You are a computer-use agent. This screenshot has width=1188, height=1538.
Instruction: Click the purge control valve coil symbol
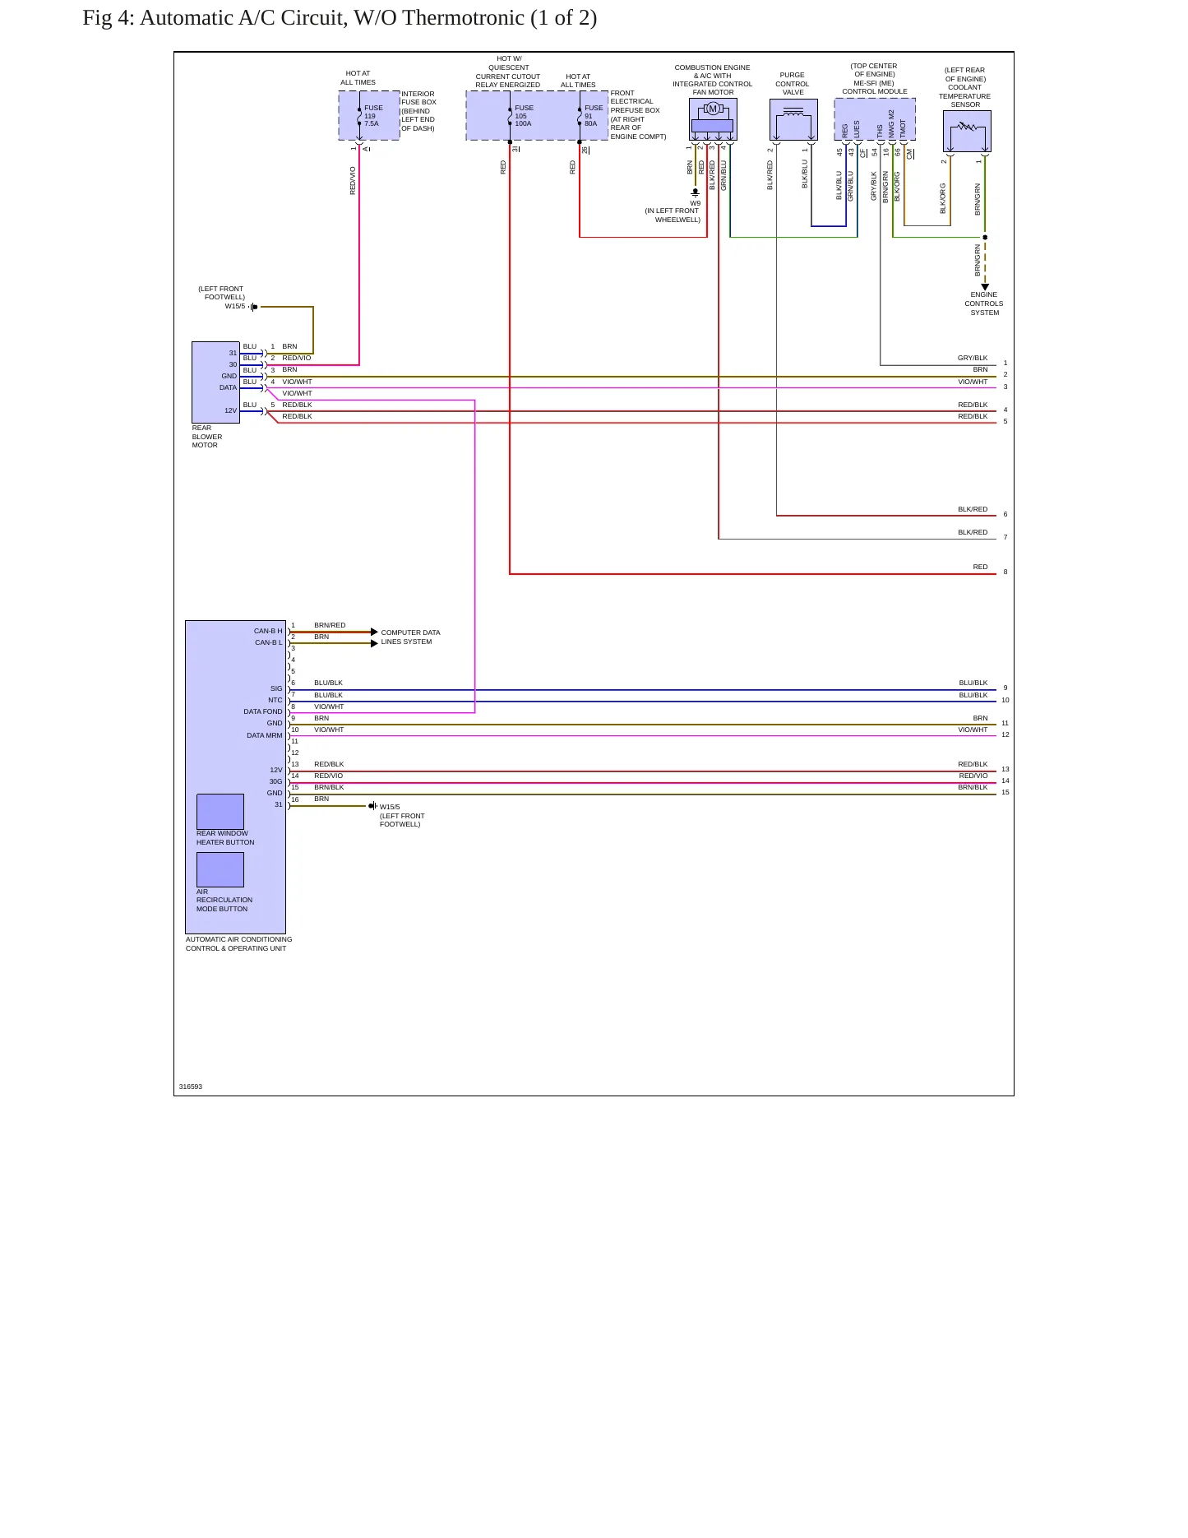793,113
